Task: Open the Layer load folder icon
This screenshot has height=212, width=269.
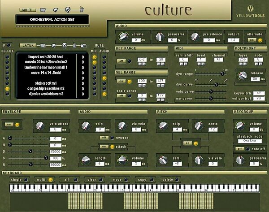Action: [x=43, y=46]
